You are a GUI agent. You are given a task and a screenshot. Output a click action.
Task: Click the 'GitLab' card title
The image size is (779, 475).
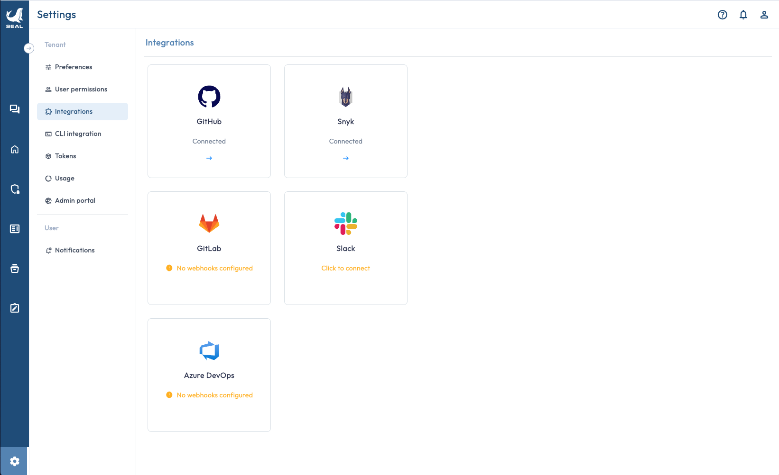tap(209, 248)
